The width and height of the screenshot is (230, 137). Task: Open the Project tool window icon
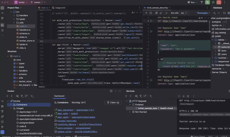pyautogui.click(x=2, y=8)
